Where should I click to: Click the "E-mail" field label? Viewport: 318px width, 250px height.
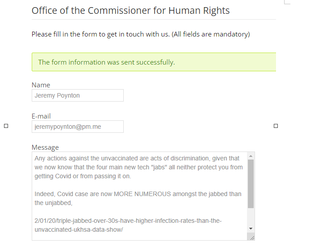click(x=41, y=116)
